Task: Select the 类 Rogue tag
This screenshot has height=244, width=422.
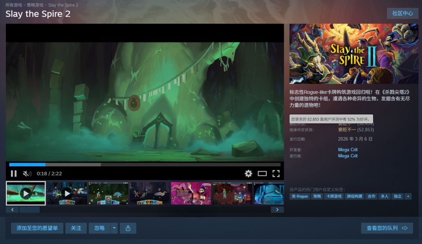Action: [x=300, y=196]
